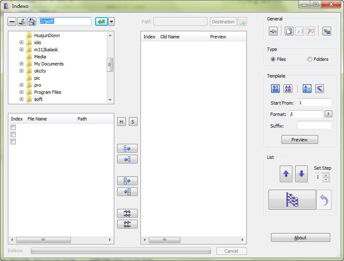Tick the first checkbox in the file list
This screenshot has width=344, height=261.
(13, 127)
